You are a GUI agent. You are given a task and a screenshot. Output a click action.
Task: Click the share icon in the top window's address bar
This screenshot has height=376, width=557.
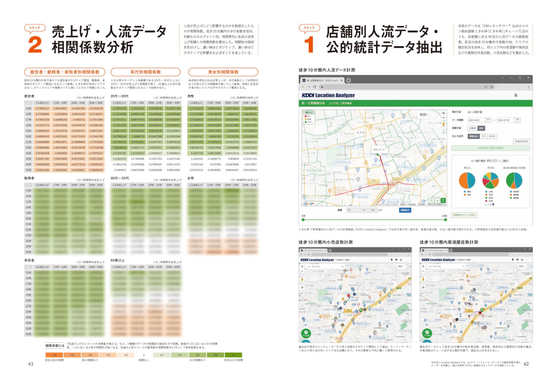point(486,87)
